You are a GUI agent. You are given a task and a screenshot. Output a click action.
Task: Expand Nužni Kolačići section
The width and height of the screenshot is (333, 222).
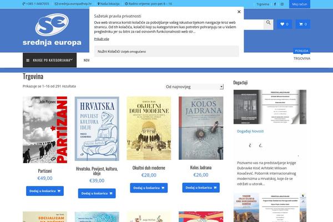tap(167, 52)
